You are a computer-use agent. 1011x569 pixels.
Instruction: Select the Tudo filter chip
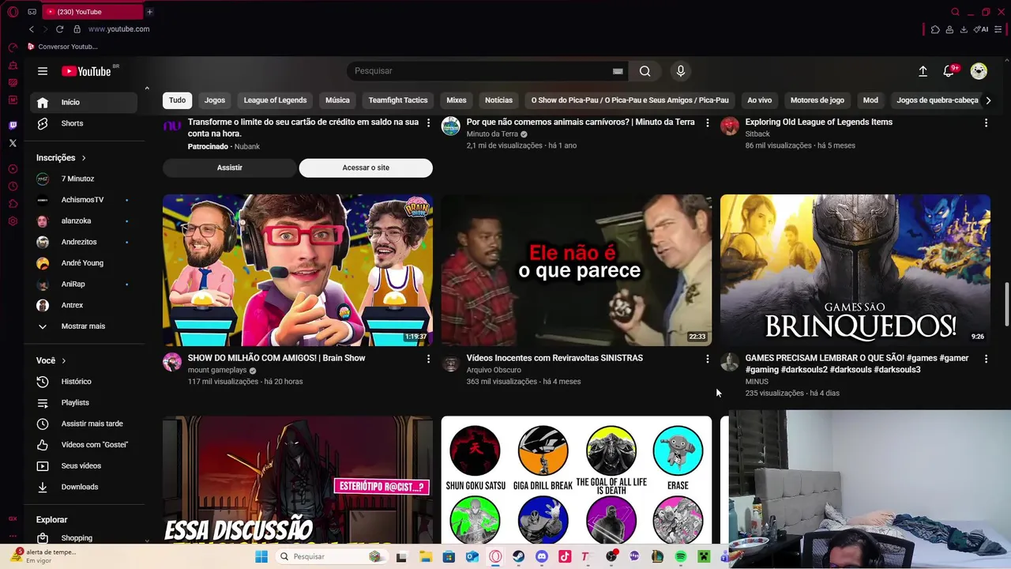pyautogui.click(x=177, y=100)
